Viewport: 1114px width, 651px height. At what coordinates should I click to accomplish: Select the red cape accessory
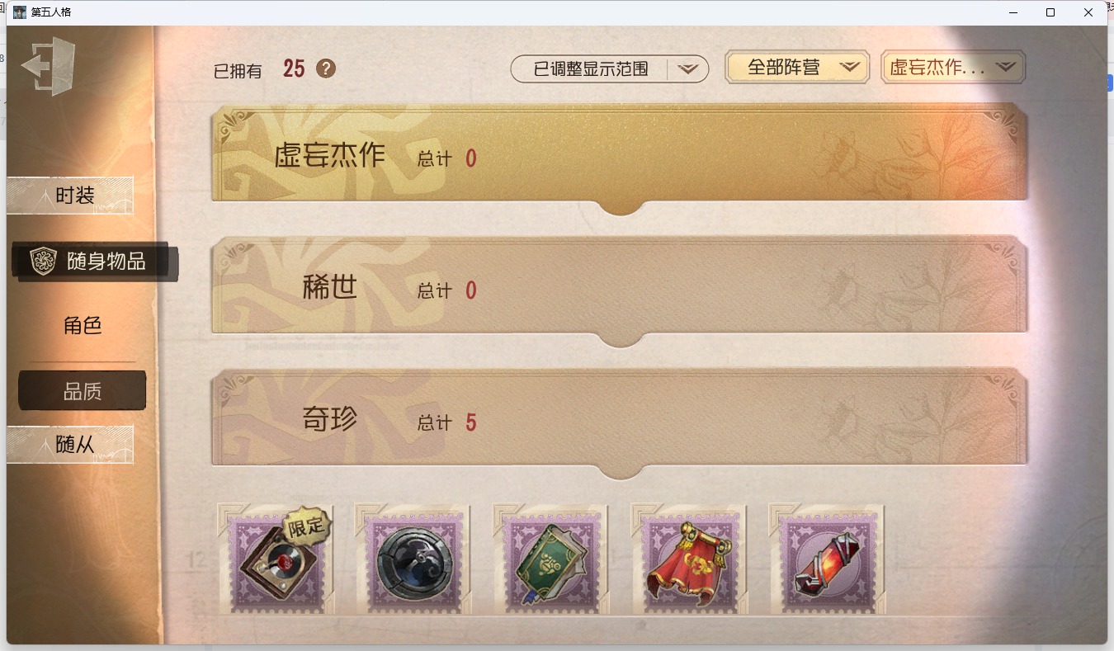pyautogui.click(x=689, y=560)
